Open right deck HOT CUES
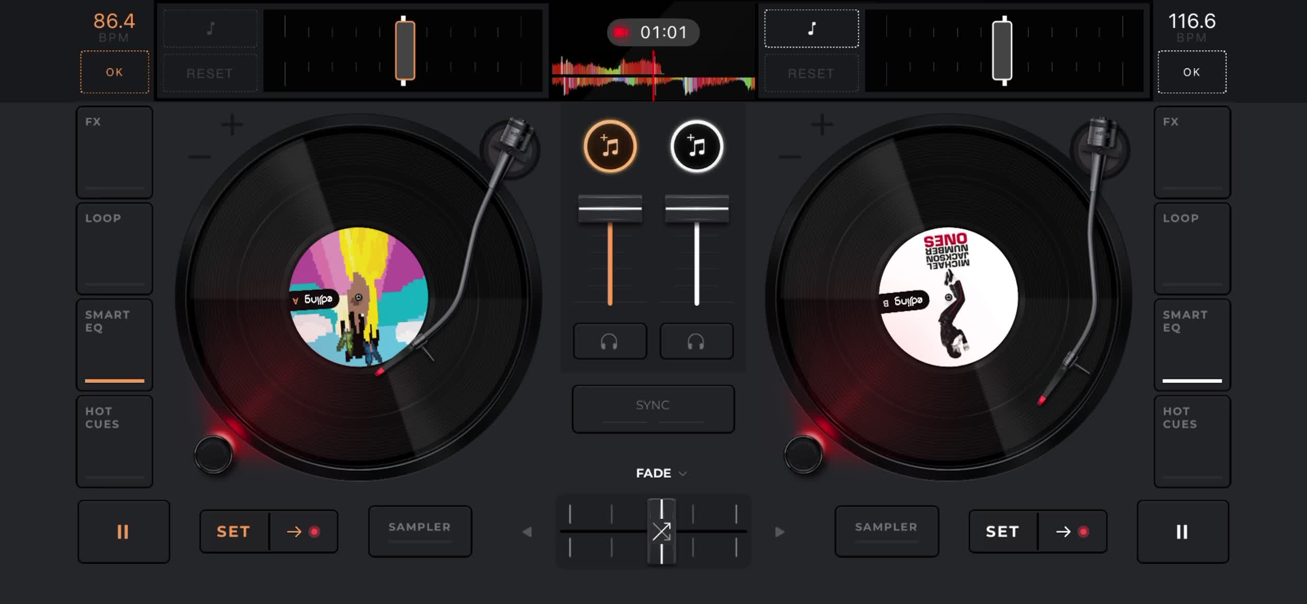Screen dimensions: 1307x604 (1192, 441)
